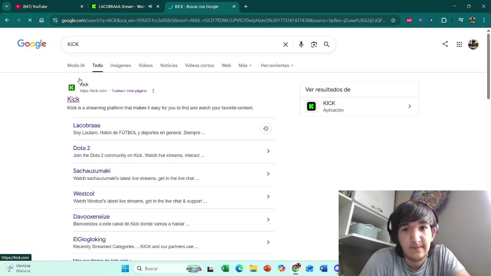Select the Imágenes results tab

(x=120, y=65)
